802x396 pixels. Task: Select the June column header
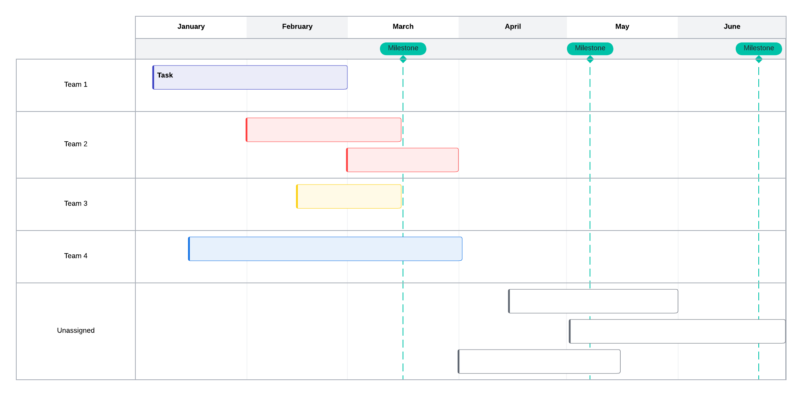tap(732, 27)
